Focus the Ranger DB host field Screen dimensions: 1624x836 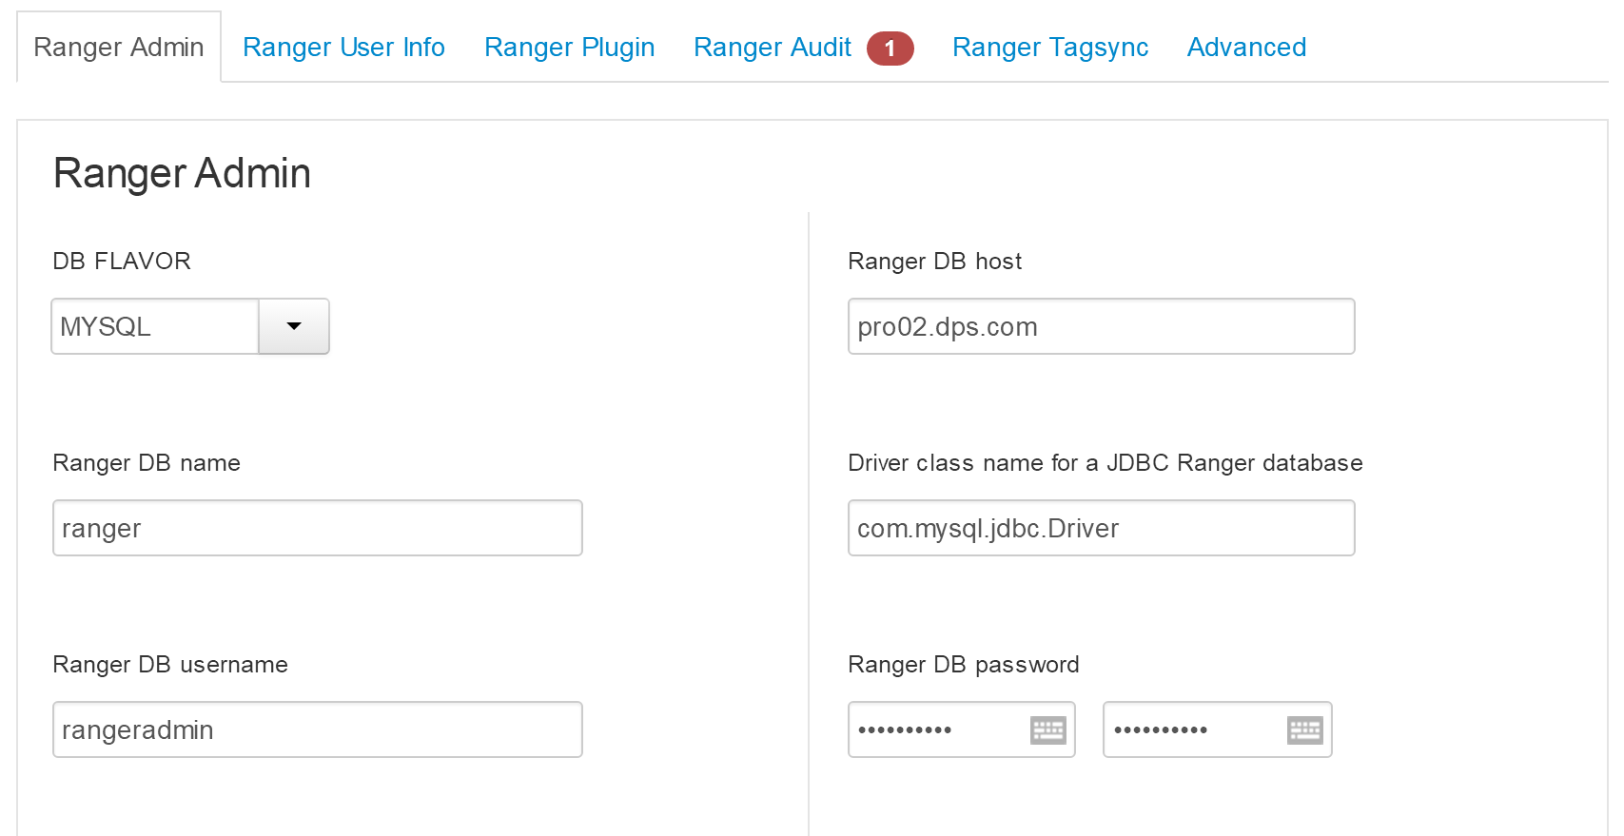1101,326
